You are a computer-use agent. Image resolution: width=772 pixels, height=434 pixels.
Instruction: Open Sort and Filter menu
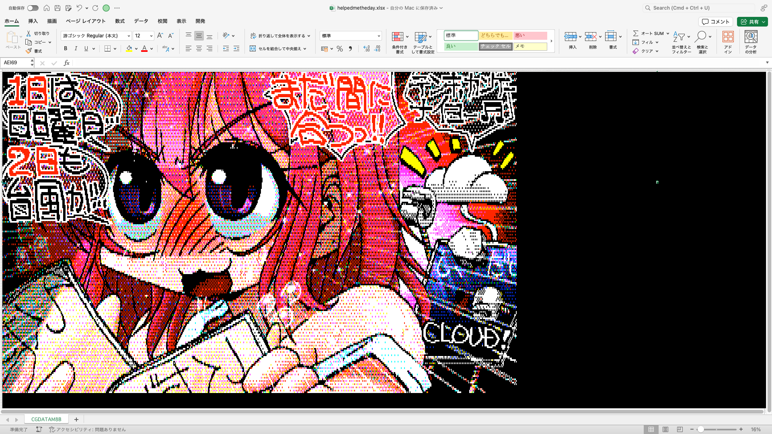coord(681,43)
